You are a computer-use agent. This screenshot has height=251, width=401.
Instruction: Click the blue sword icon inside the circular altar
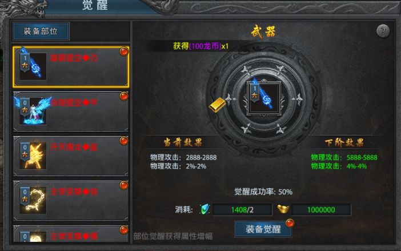pos(263,97)
